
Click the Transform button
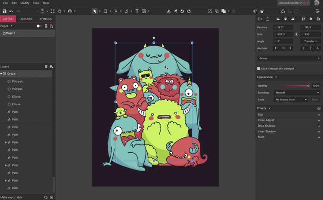pos(311,41)
